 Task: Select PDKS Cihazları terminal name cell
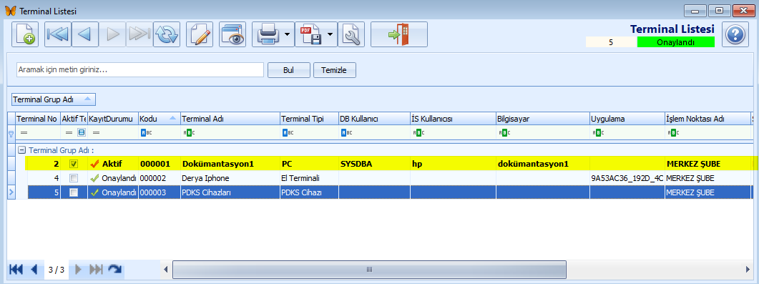[x=230, y=192]
